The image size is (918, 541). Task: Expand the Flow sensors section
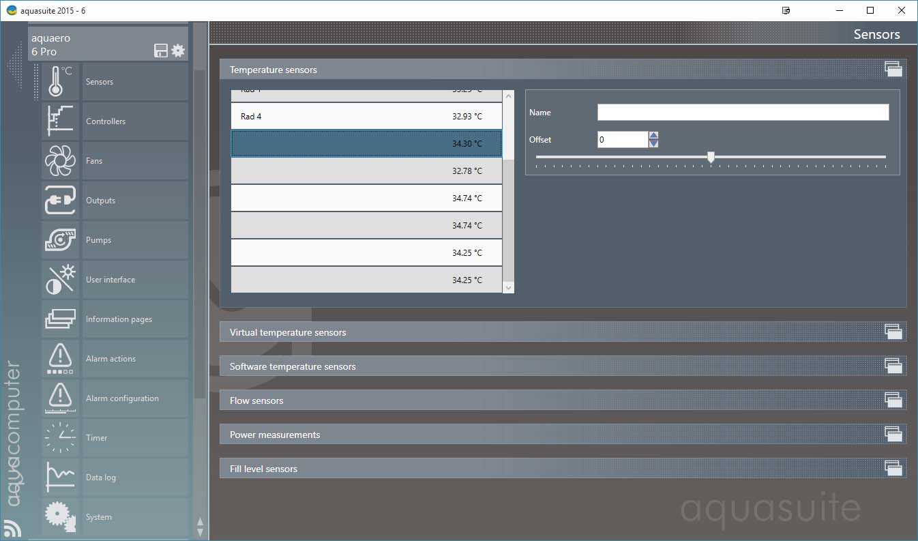coord(563,400)
